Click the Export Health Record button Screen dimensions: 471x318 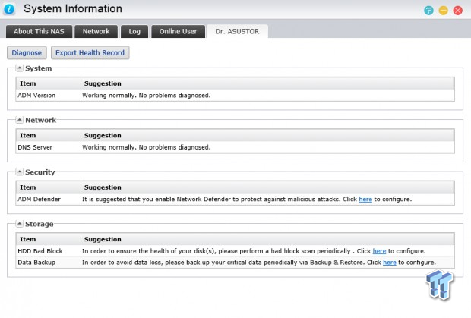(89, 52)
